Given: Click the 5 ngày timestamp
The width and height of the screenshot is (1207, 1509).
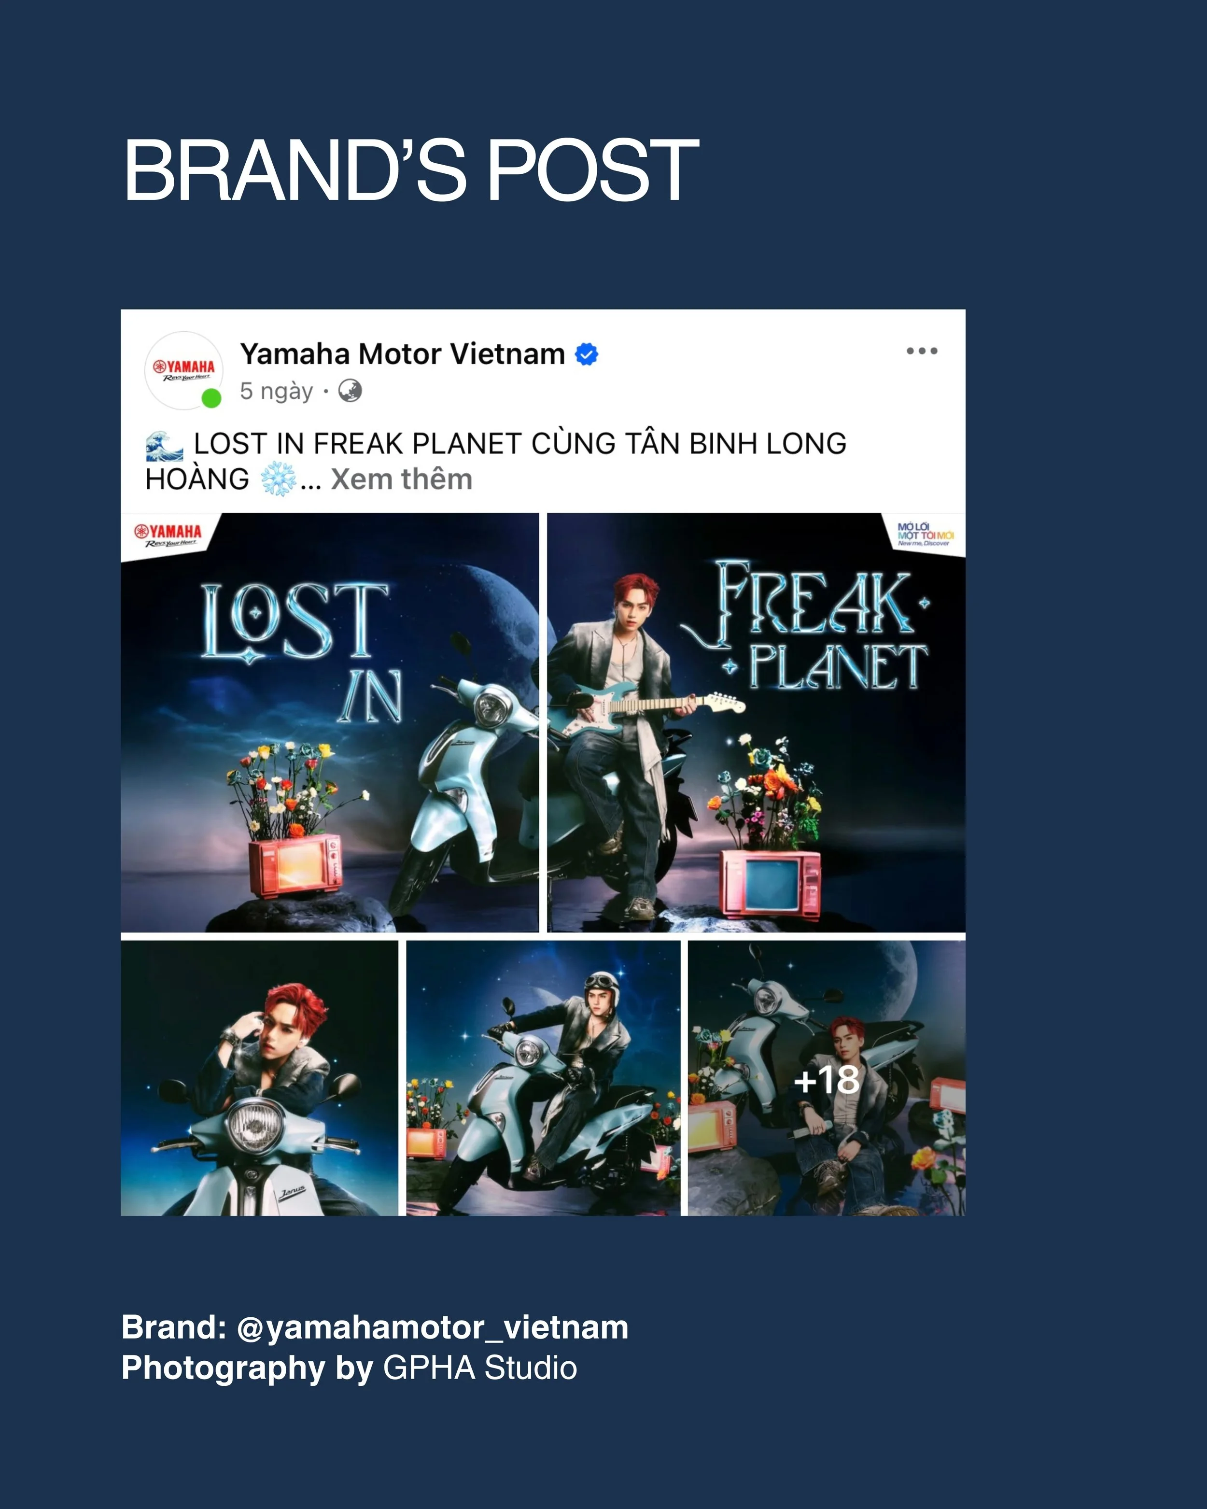Looking at the screenshot, I should [276, 391].
